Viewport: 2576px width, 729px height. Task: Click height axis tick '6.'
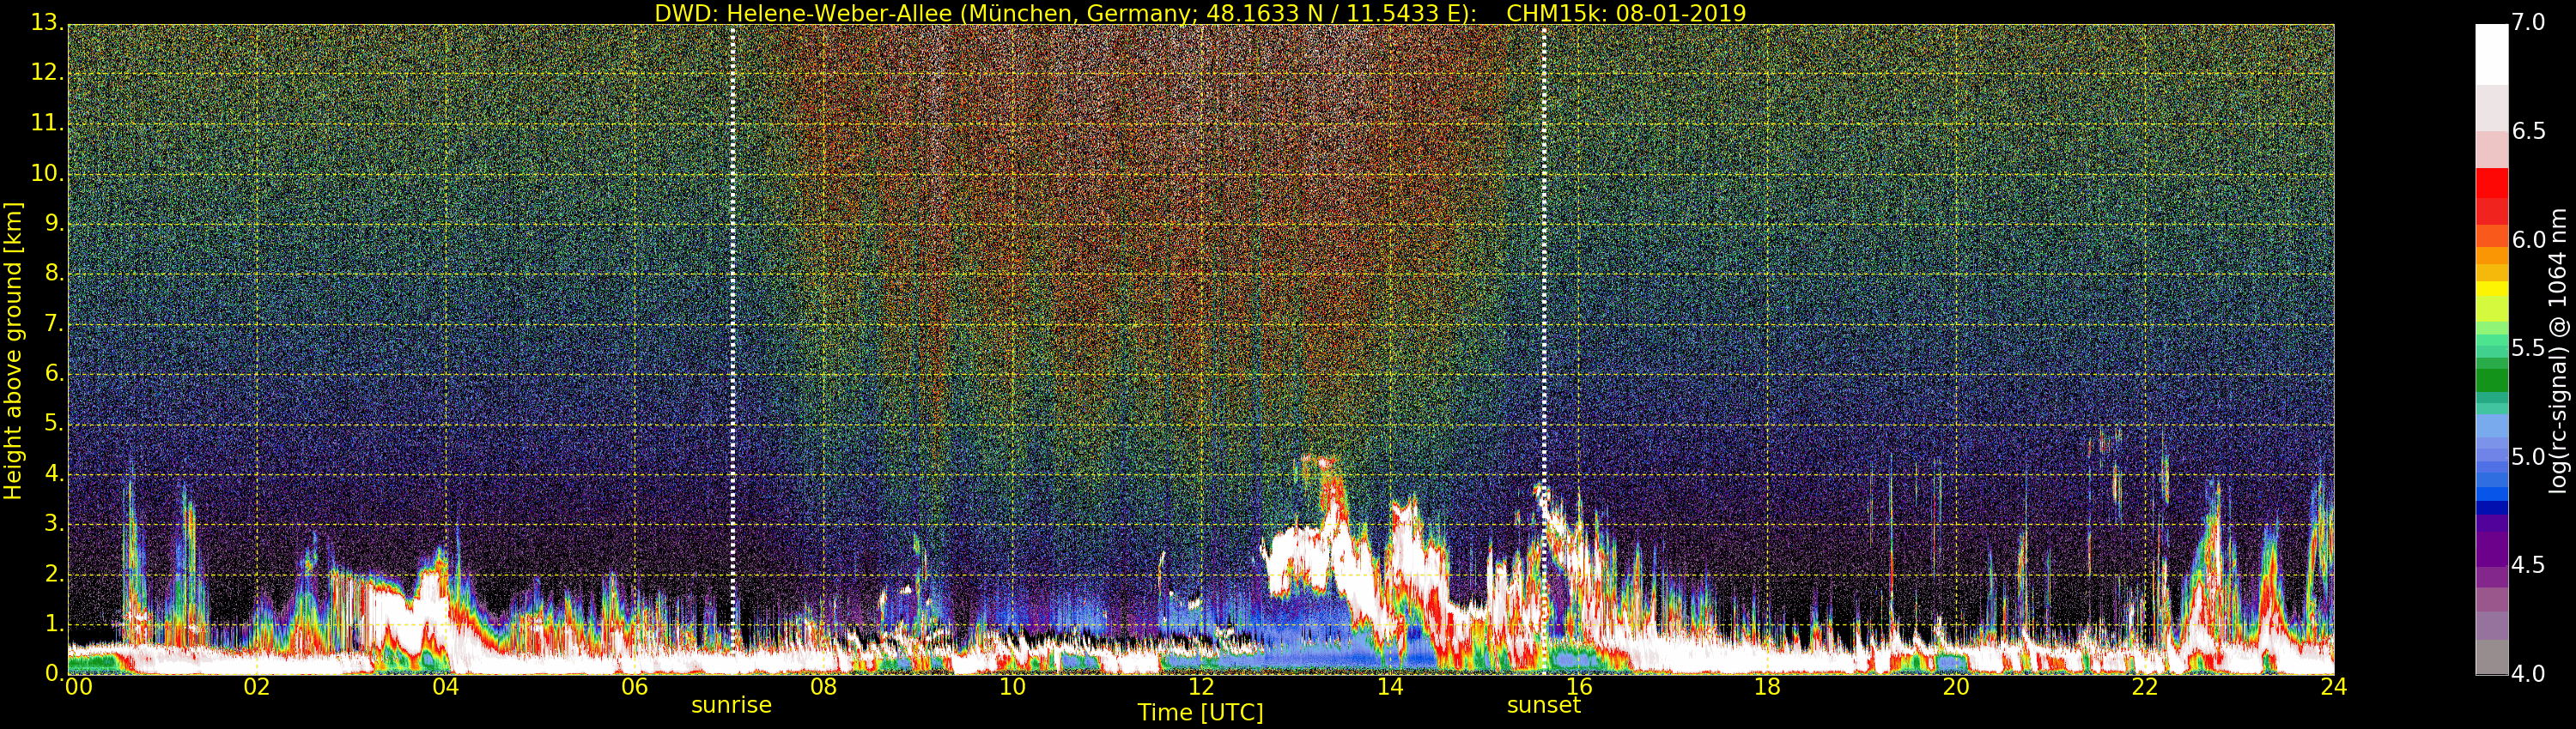54,373
